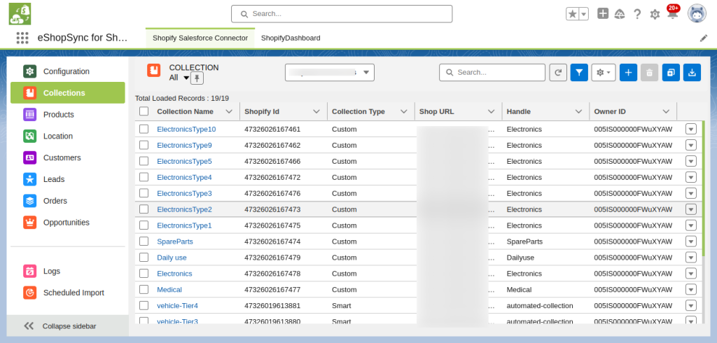The height and width of the screenshot is (343, 717).
Task: Open Opportunities in sidebar
Action: tap(68, 223)
